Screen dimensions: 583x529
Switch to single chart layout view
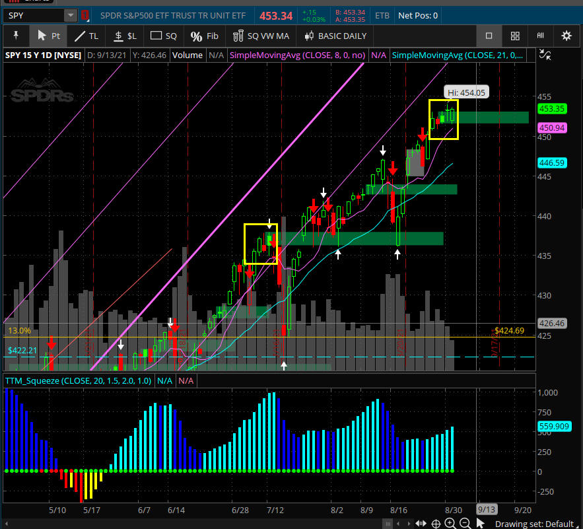tap(489, 36)
